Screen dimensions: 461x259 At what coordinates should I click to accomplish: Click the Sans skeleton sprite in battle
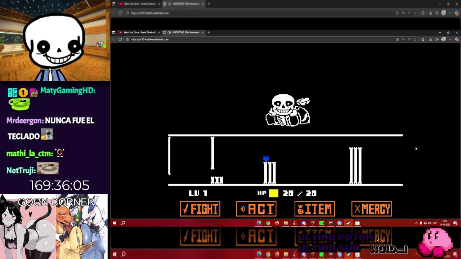(x=287, y=110)
